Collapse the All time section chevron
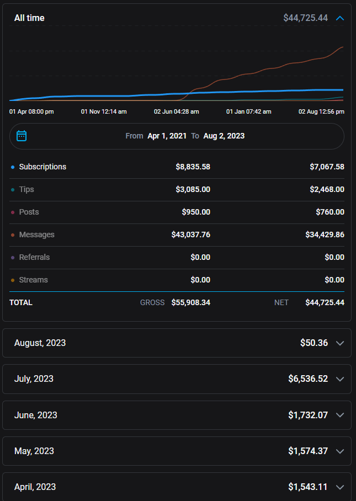Viewport: 356px width, 501px height. [340, 18]
